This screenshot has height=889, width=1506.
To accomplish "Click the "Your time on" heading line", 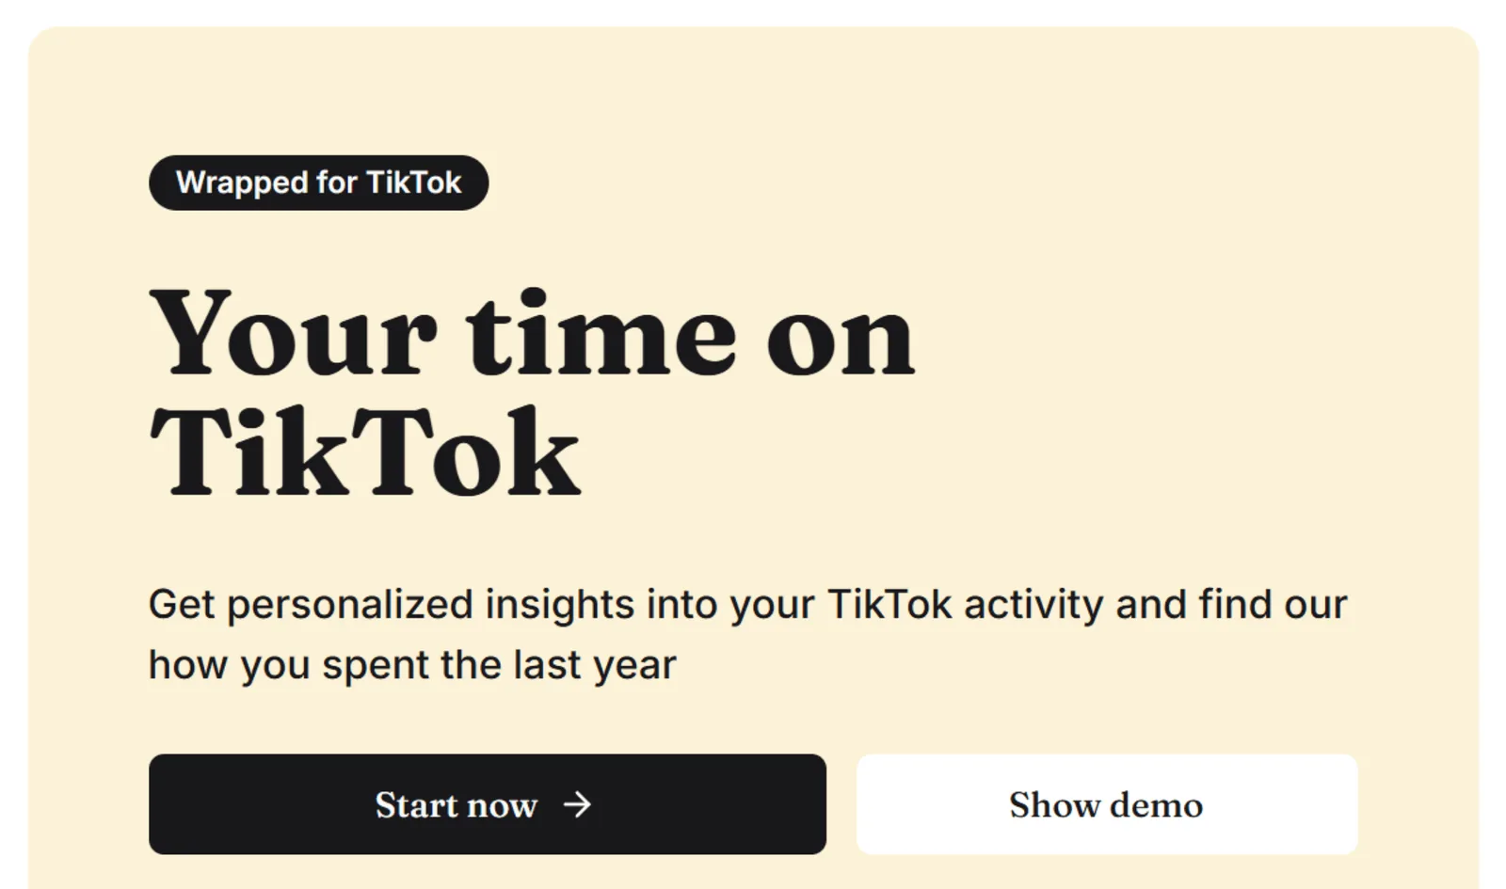I will click(x=532, y=336).
